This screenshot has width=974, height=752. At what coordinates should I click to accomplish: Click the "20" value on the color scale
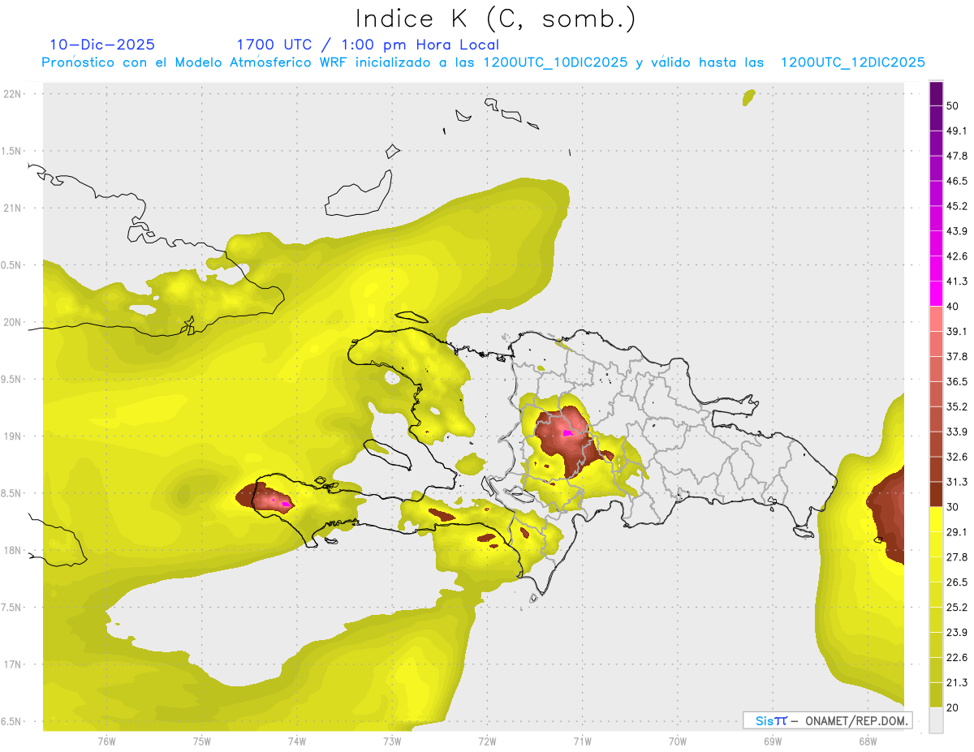tap(955, 707)
